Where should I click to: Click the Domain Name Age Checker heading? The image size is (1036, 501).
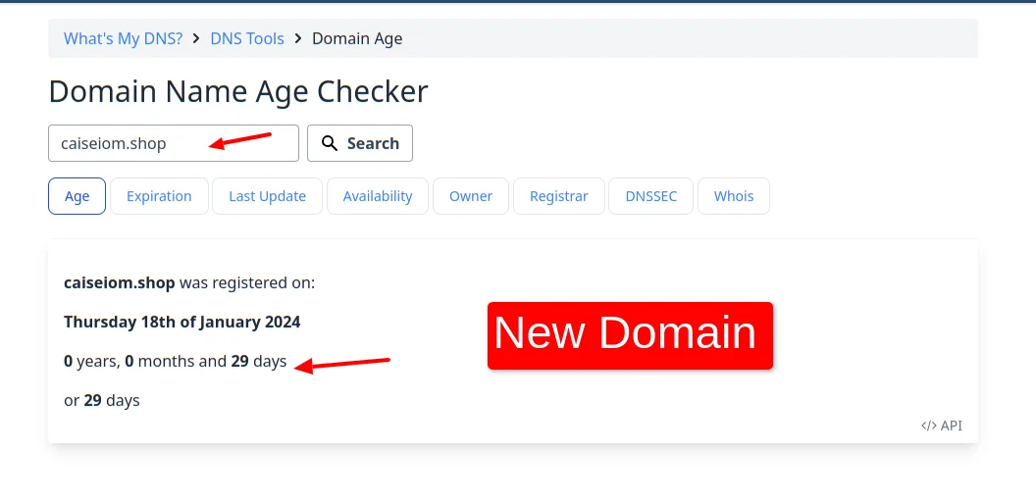coord(238,91)
